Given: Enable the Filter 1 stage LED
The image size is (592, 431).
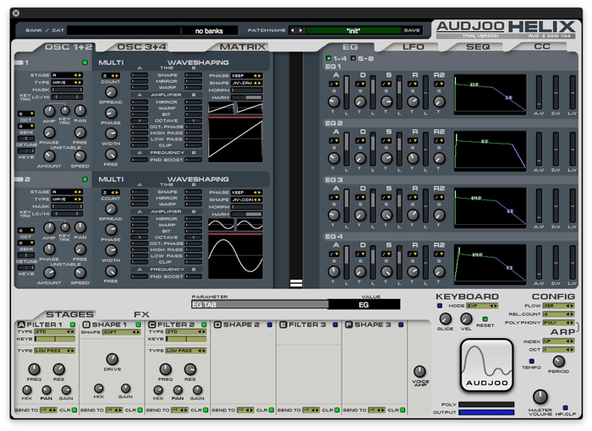Looking at the screenshot, I should (74, 325).
